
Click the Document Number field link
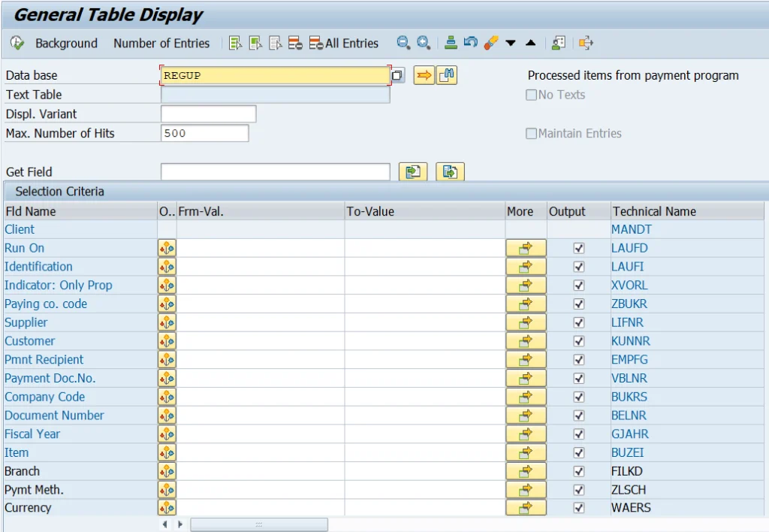tap(54, 416)
